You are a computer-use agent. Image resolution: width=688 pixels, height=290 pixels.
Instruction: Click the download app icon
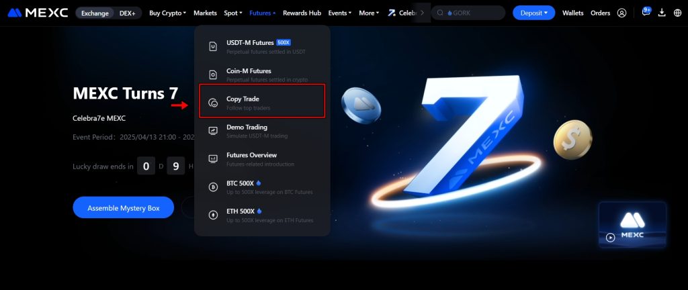(662, 13)
